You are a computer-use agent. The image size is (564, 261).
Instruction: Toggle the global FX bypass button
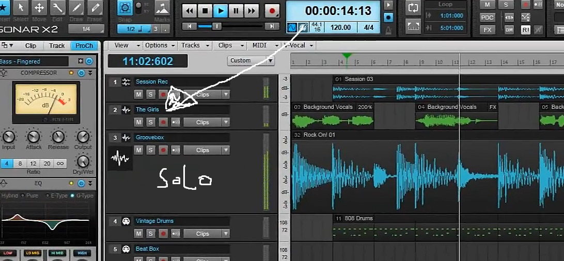(487, 30)
